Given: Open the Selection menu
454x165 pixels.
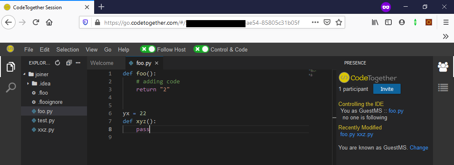Looking at the screenshot, I should [x=67, y=49].
